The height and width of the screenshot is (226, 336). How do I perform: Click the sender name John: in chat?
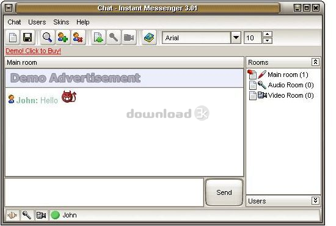pyautogui.click(x=27, y=100)
